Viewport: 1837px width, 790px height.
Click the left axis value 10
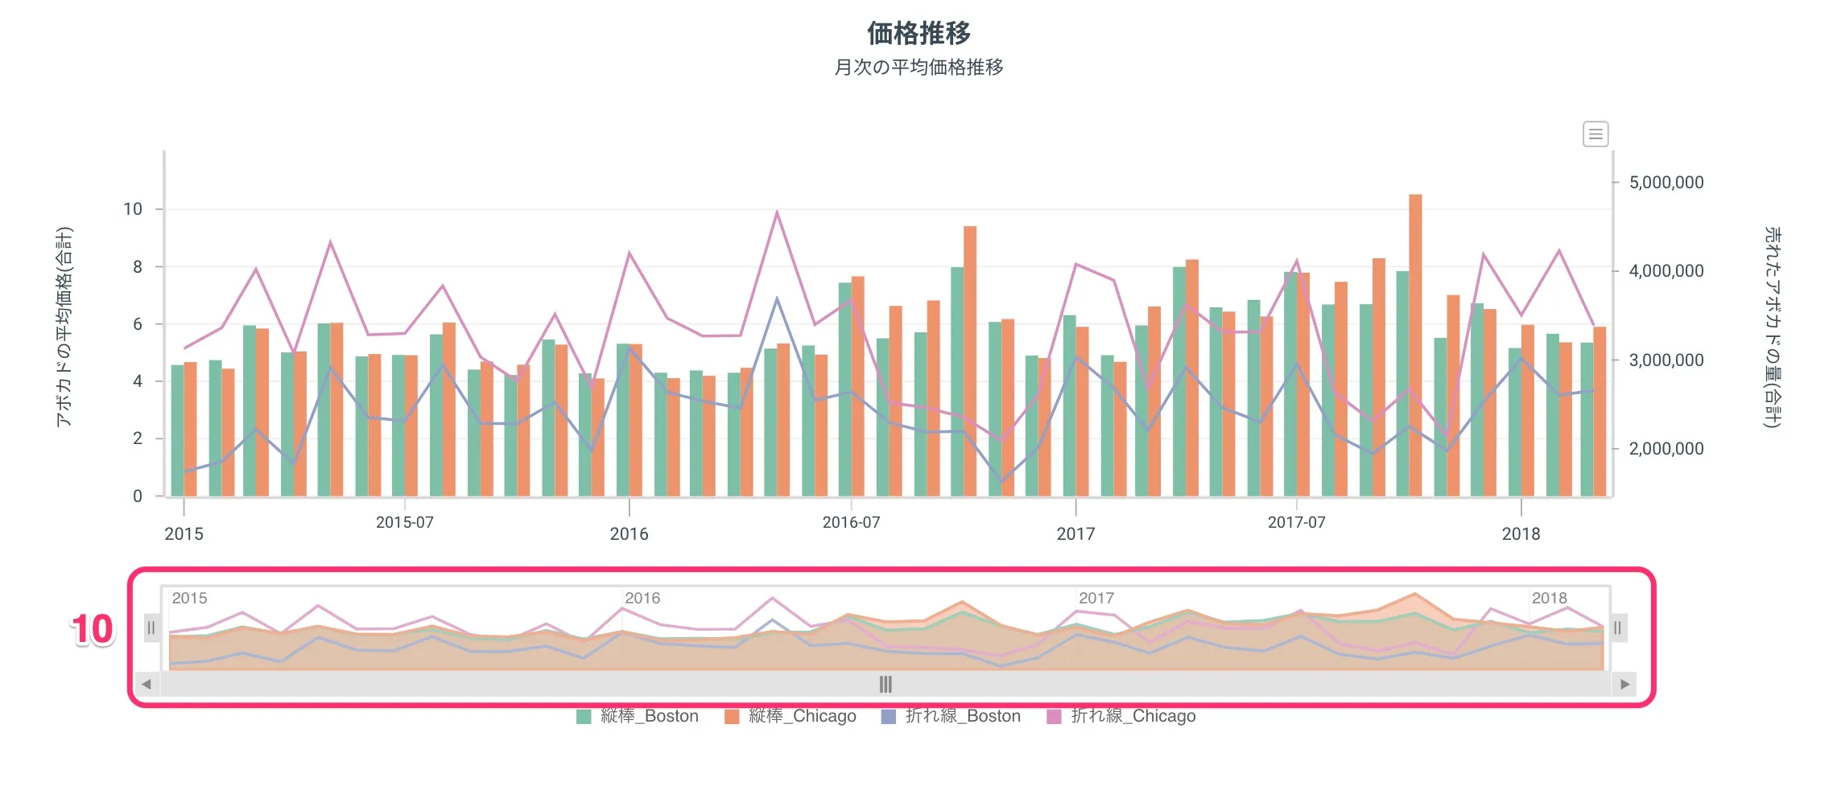(x=132, y=209)
